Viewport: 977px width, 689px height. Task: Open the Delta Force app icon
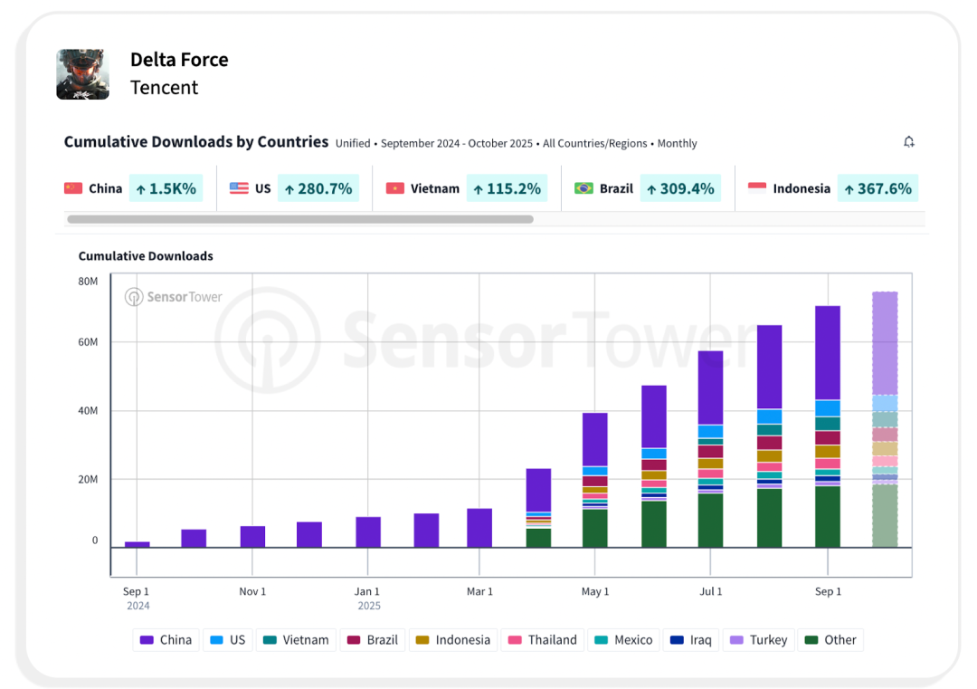coord(83,74)
